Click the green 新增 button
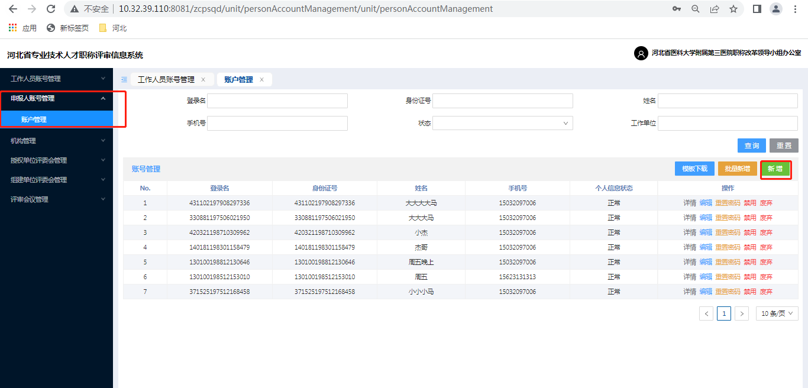 click(x=775, y=169)
